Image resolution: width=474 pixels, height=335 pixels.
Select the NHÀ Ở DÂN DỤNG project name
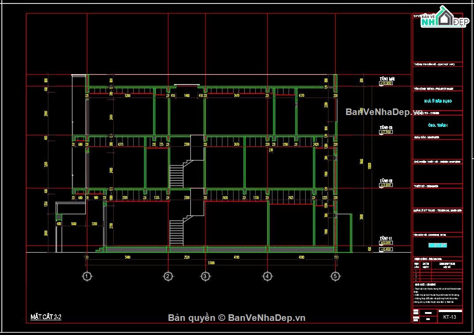tap(437, 101)
